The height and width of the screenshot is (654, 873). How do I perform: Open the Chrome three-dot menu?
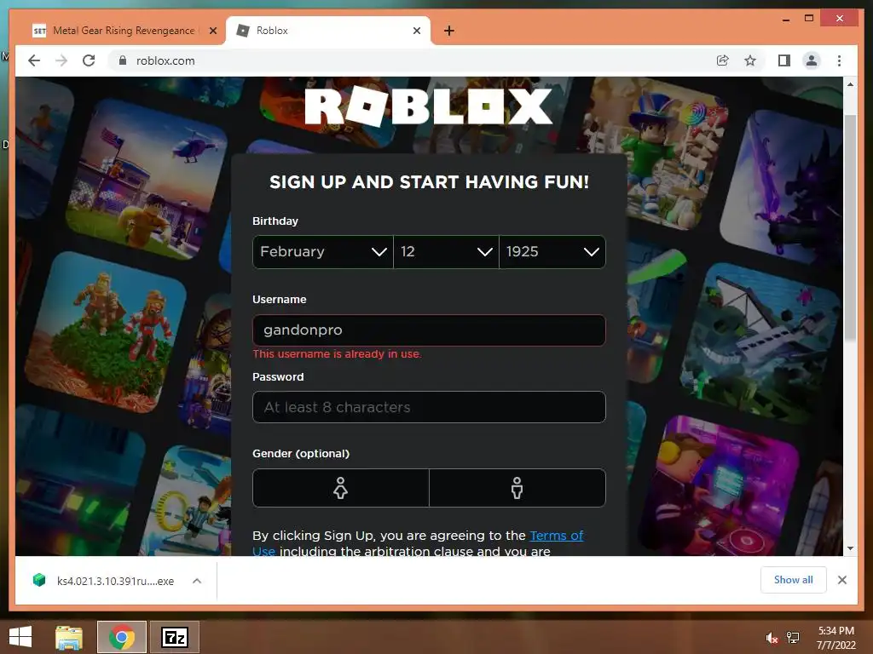click(840, 60)
